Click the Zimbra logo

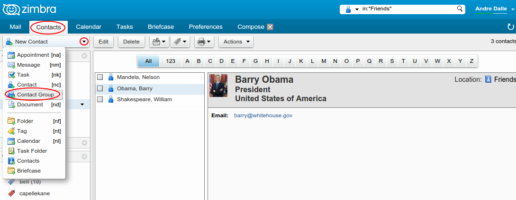click(29, 9)
